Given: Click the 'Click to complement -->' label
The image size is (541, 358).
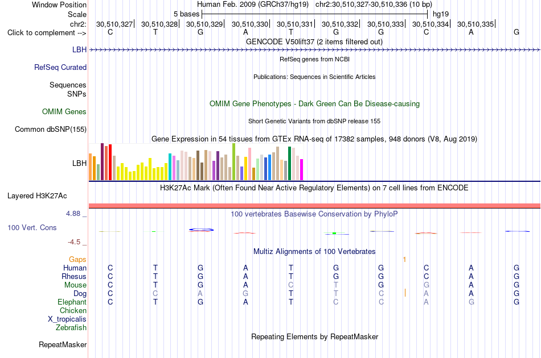Looking at the screenshot, I should click(x=47, y=33).
